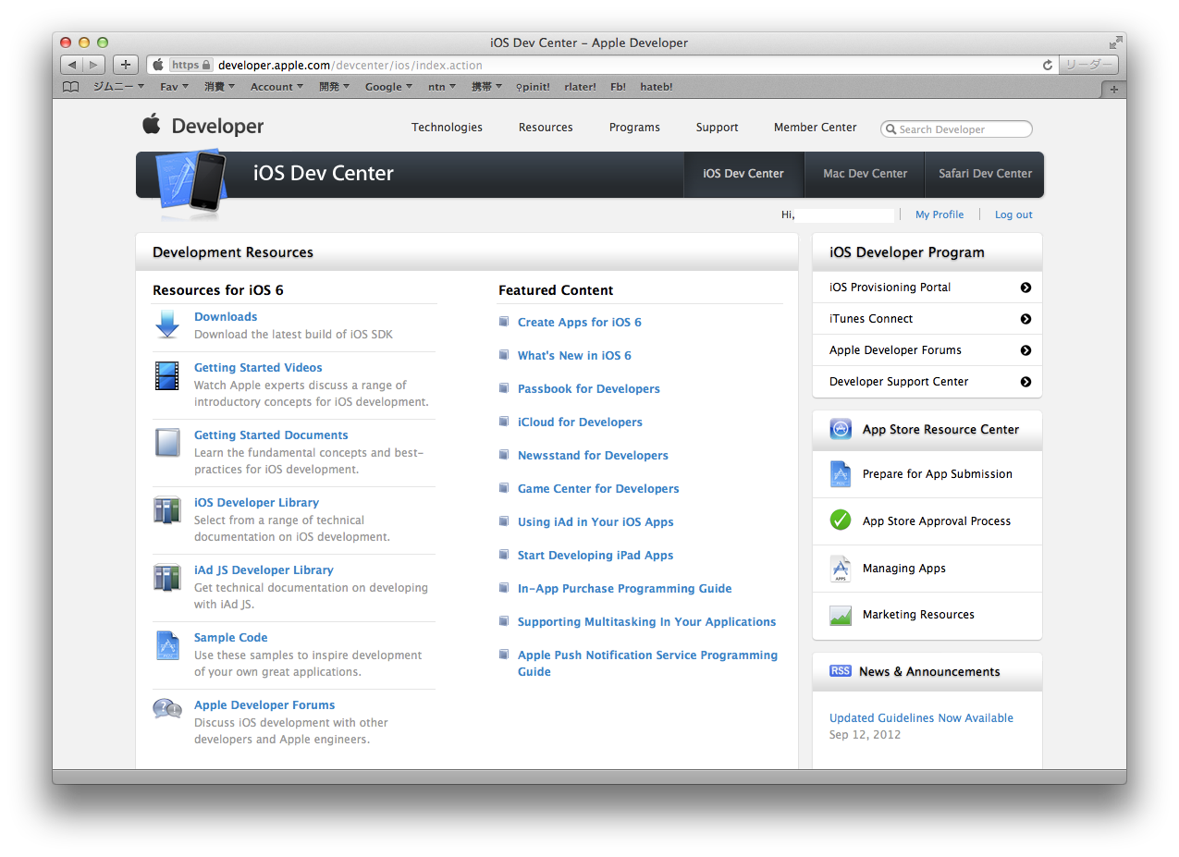
Task: Open the Passbook for Developers link
Action: (589, 389)
